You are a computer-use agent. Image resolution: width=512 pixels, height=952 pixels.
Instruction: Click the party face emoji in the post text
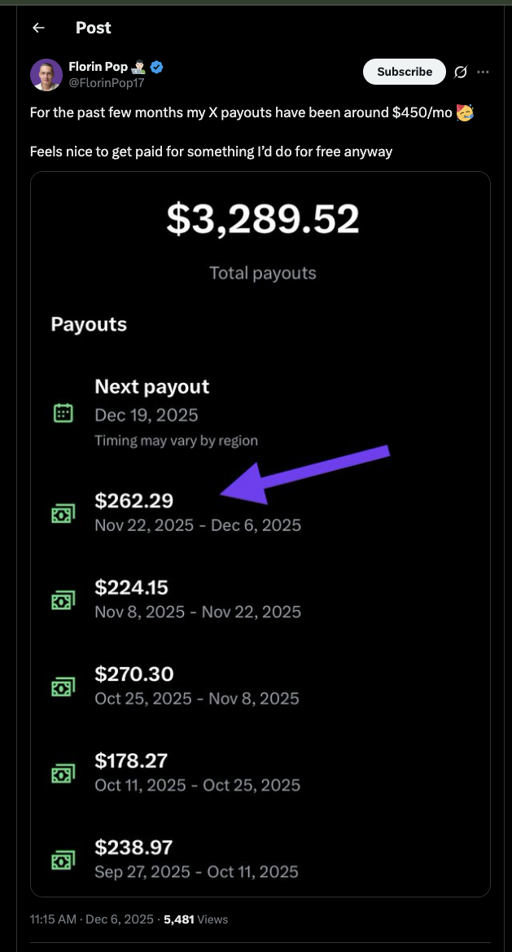pyautogui.click(x=462, y=112)
